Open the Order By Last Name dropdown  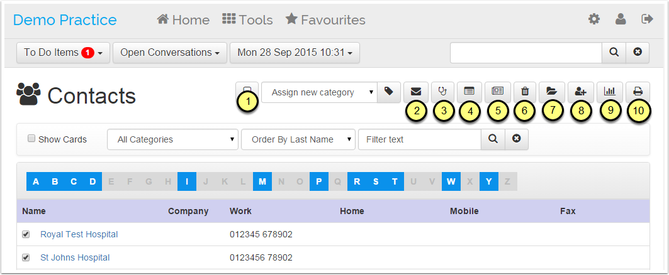click(x=298, y=139)
